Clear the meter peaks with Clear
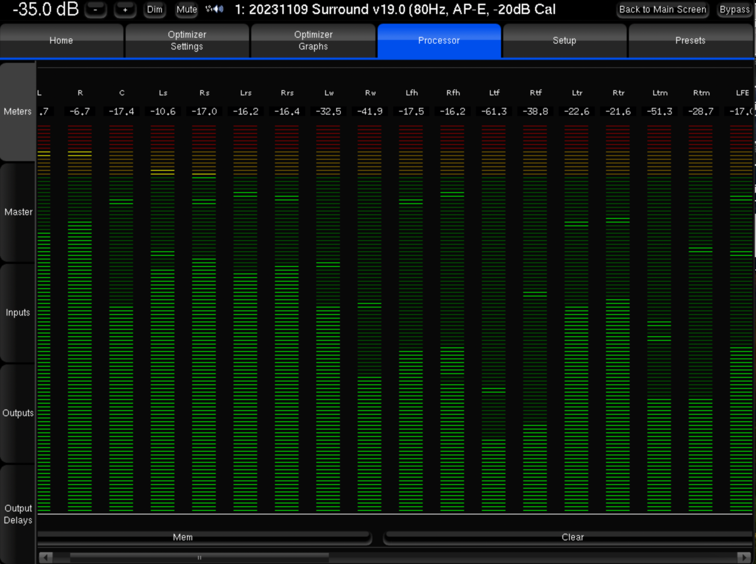The height and width of the screenshot is (564, 756). pos(572,537)
